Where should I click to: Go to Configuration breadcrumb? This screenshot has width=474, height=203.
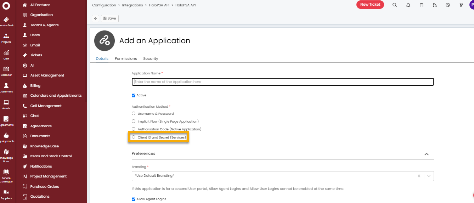coord(104,5)
